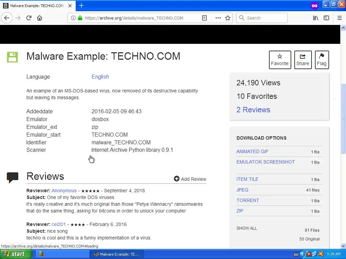Show all download files

pos(247,228)
